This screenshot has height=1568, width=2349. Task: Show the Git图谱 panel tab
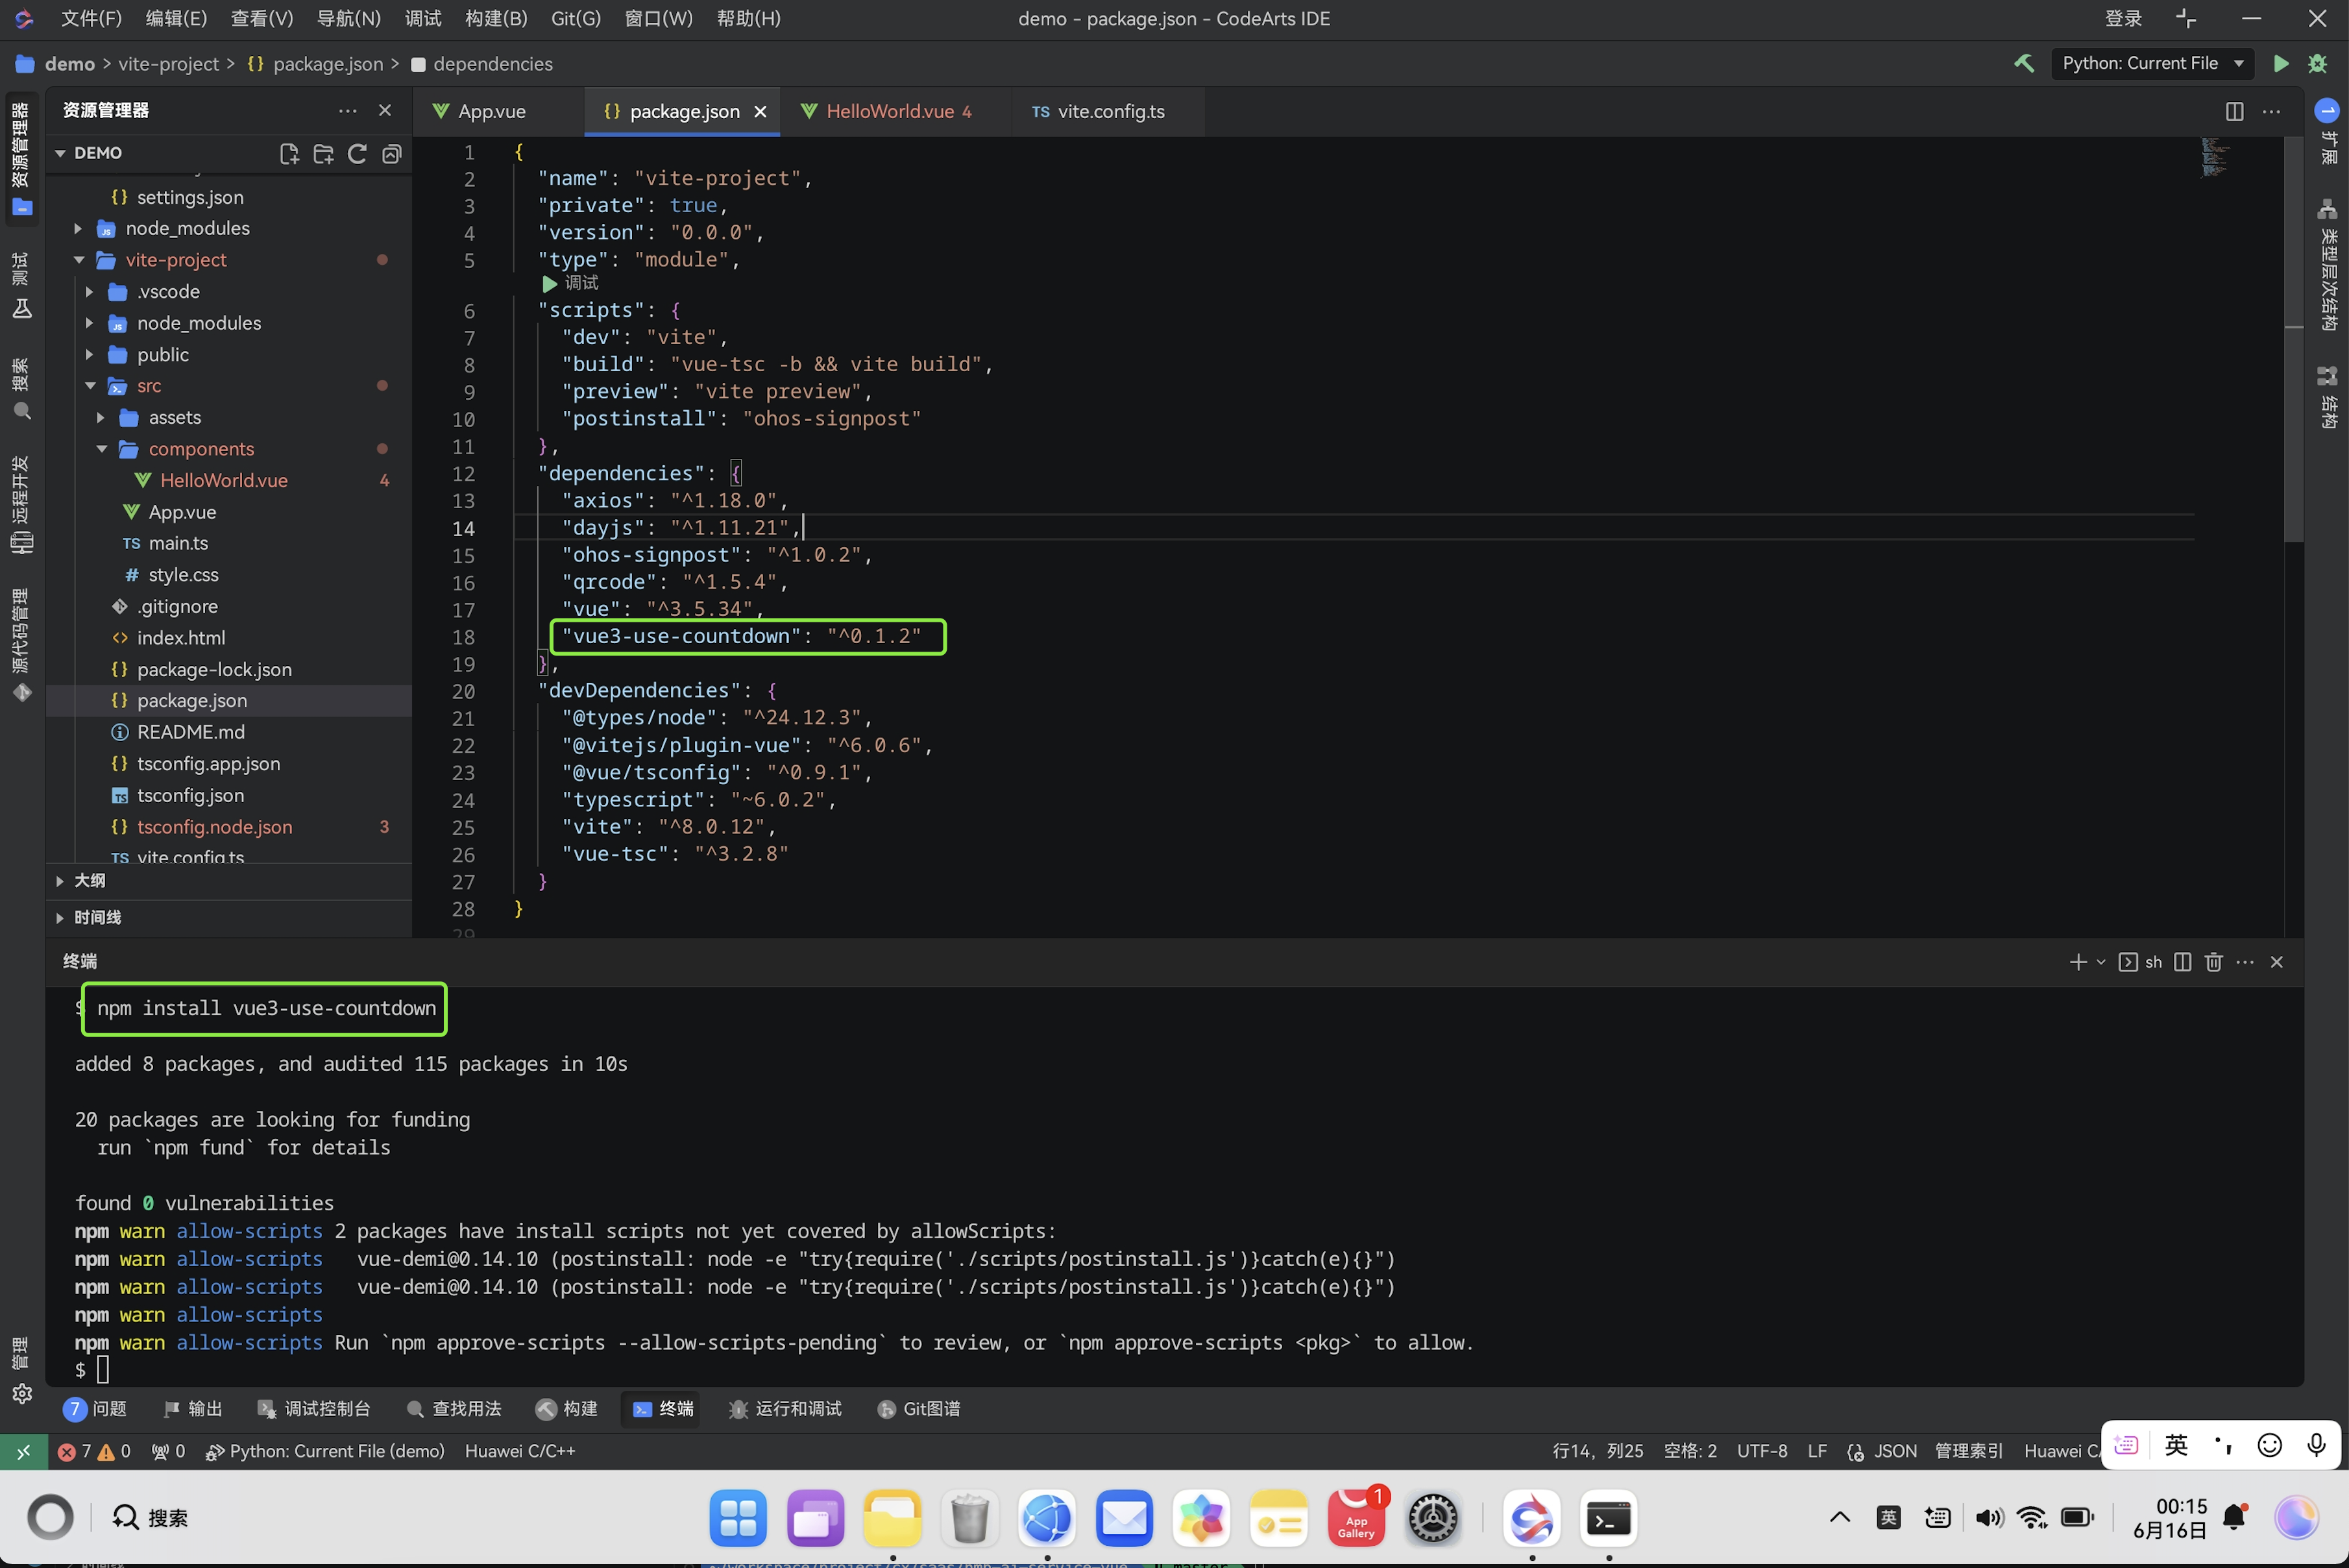point(919,1409)
